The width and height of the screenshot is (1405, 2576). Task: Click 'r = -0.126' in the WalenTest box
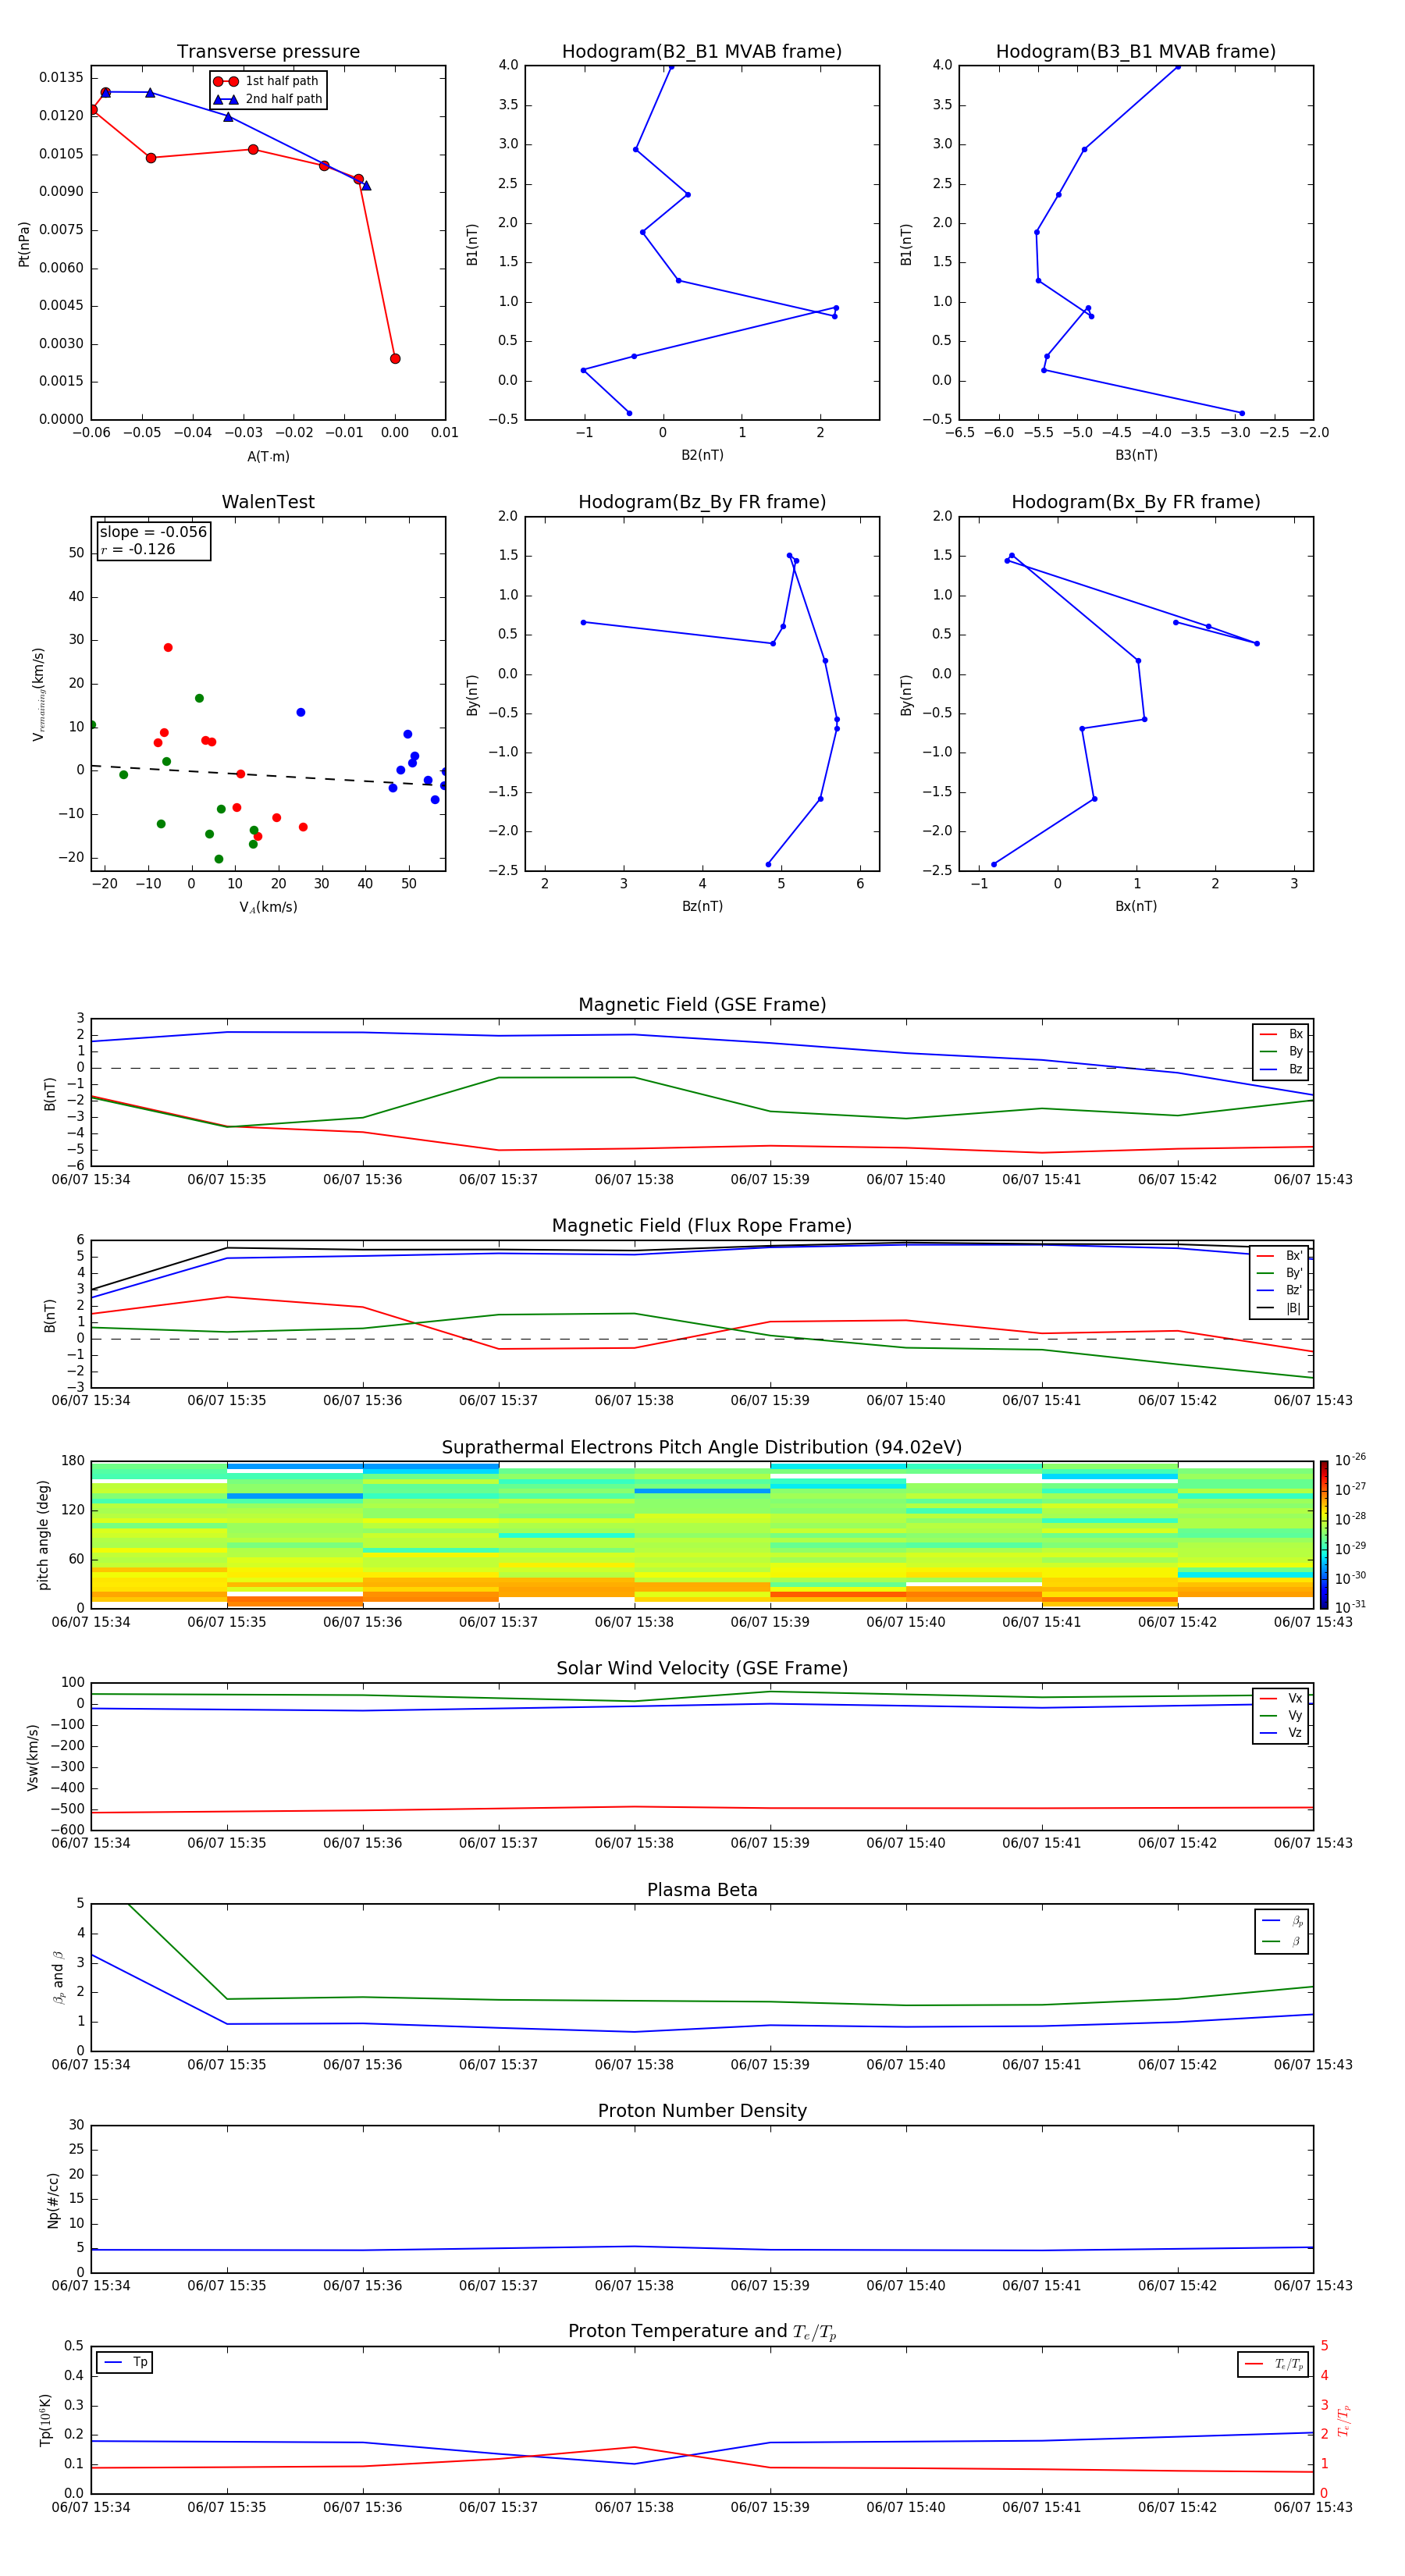point(138,549)
